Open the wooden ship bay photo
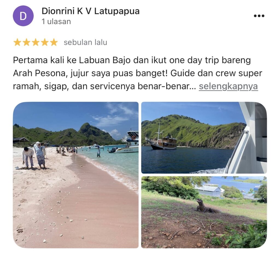This screenshot has height=255, width=280. [204, 137]
